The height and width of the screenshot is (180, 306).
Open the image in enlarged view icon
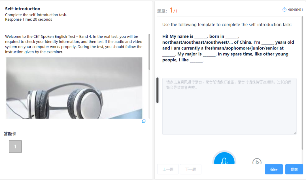point(144,121)
